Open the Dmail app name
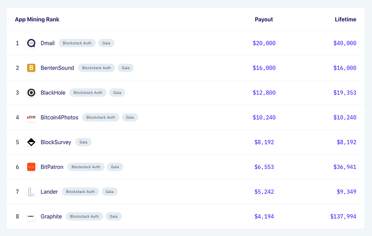372x236 pixels. (x=48, y=43)
